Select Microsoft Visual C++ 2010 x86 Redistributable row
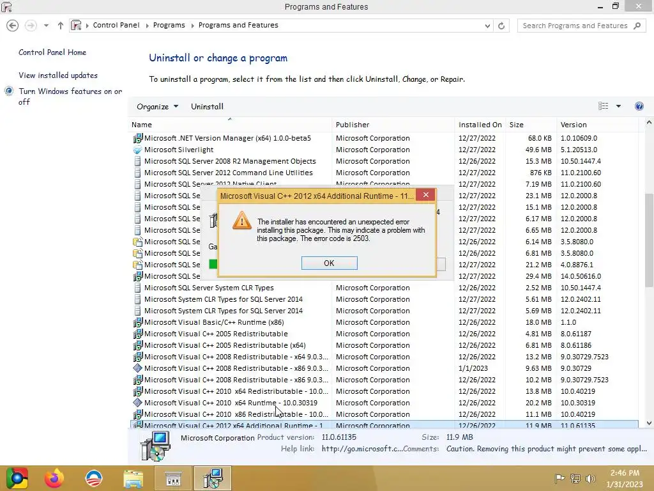 coord(384,414)
